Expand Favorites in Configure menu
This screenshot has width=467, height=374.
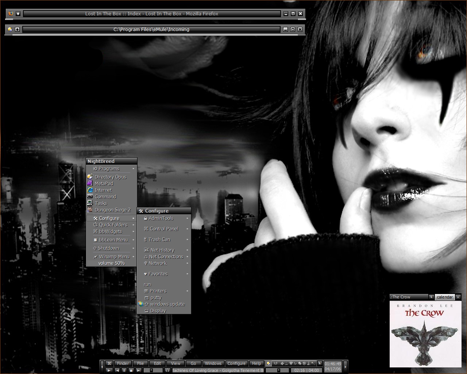pyautogui.click(x=164, y=274)
